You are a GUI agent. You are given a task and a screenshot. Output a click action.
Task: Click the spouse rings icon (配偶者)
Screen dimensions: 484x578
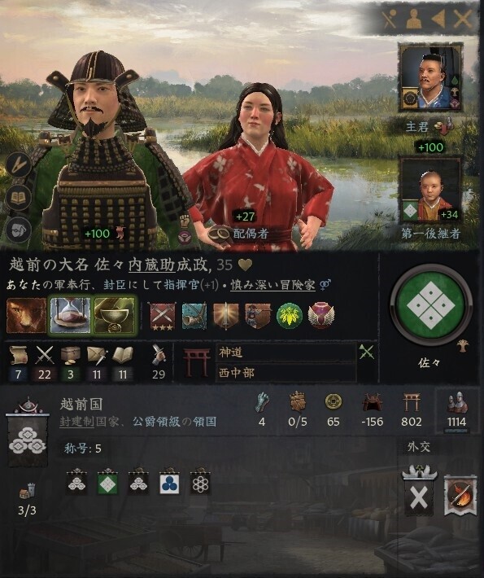(x=220, y=234)
